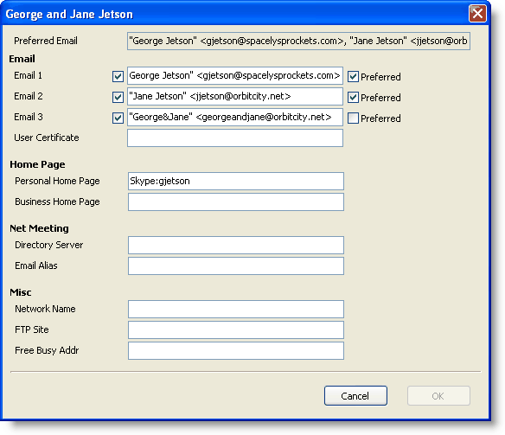The width and height of the screenshot is (505, 435).
Task: Close the George and Jane Jetson dialog
Action: [x=477, y=14]
